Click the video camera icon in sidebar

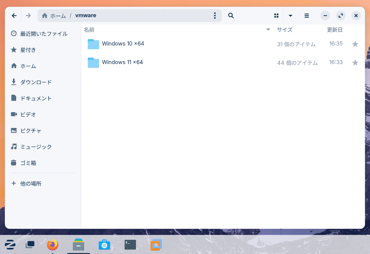click(14, 114)
